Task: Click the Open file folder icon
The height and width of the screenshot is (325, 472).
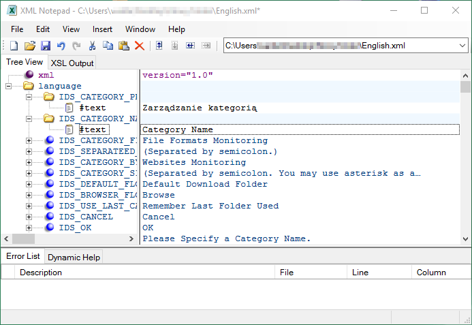Action: (x=30, y=46)
